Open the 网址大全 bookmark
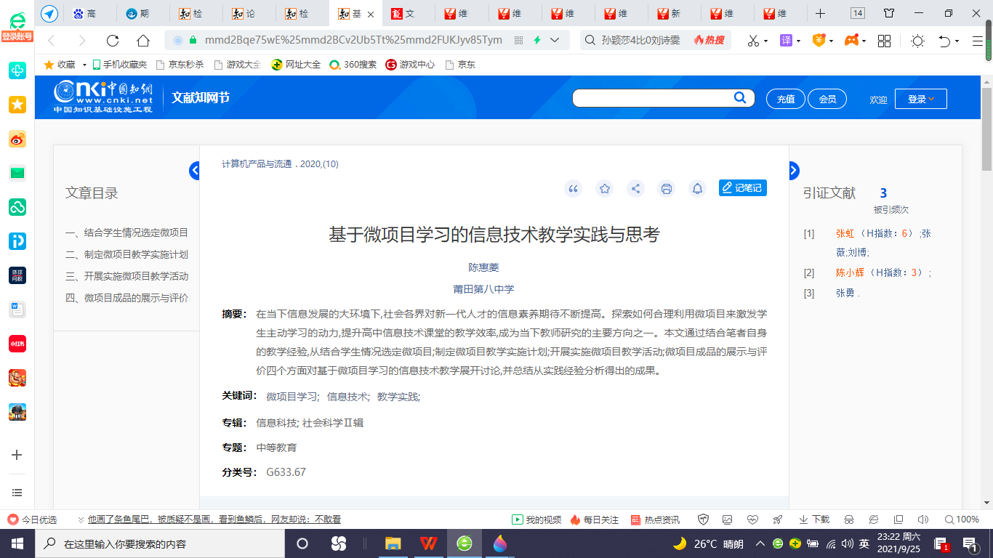This screenshot has height=558, width=993. 297,65
